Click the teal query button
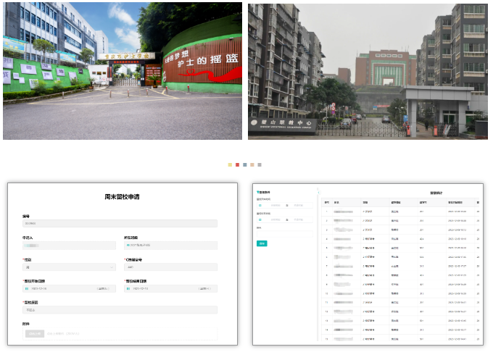The height and width of the screenshot is (360, 493). pos(262,243)
